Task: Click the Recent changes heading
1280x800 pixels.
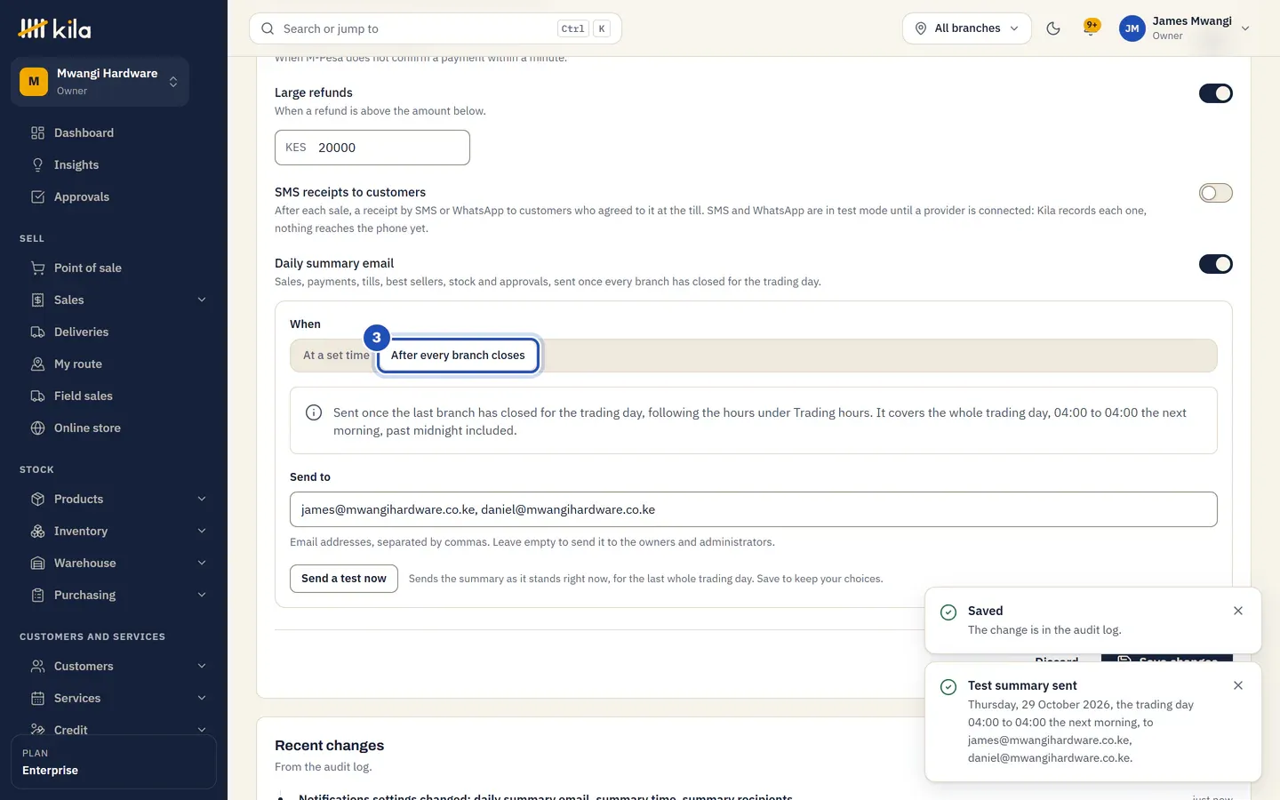Action: pos(329,746)
